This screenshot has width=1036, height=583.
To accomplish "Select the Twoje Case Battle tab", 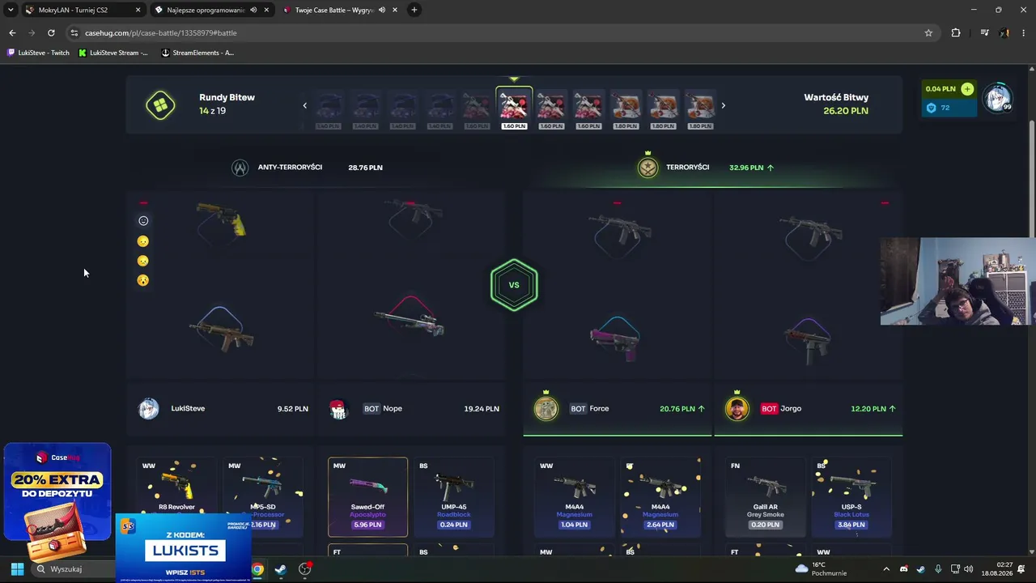I will [340, 11].
